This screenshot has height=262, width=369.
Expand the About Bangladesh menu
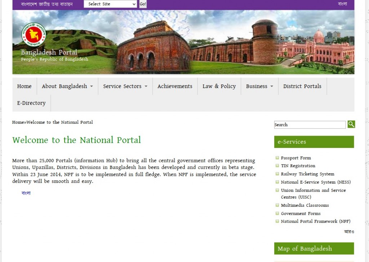point(67,86)
